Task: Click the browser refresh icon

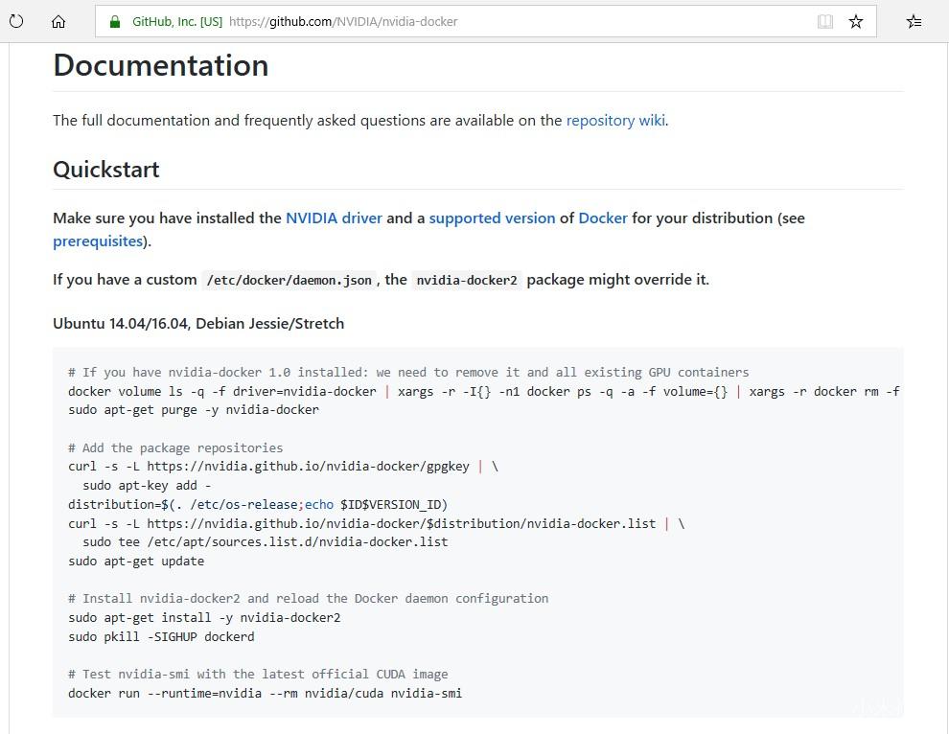Action: 16,22
